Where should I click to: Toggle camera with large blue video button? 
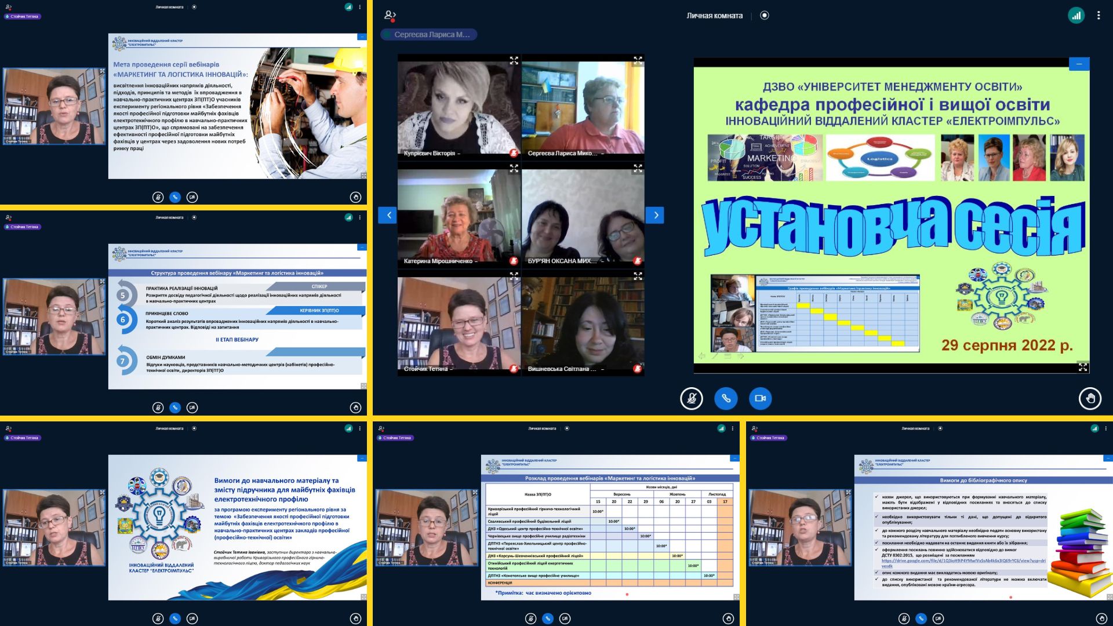[760, 398]
